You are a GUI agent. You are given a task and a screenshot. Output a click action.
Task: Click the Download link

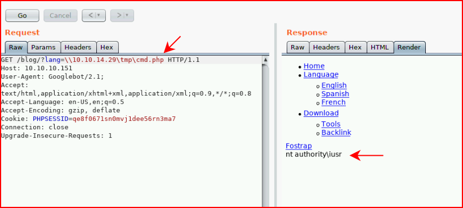tap(321, 113)
